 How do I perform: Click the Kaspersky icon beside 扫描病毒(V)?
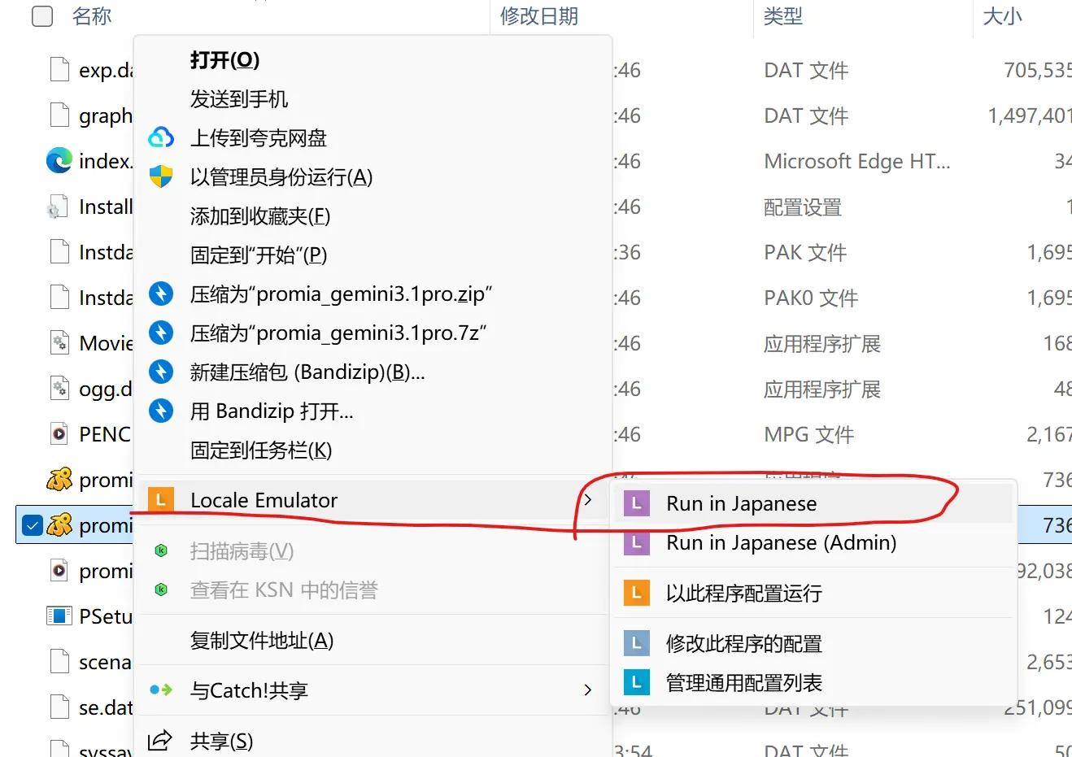[x=161, y=550]
